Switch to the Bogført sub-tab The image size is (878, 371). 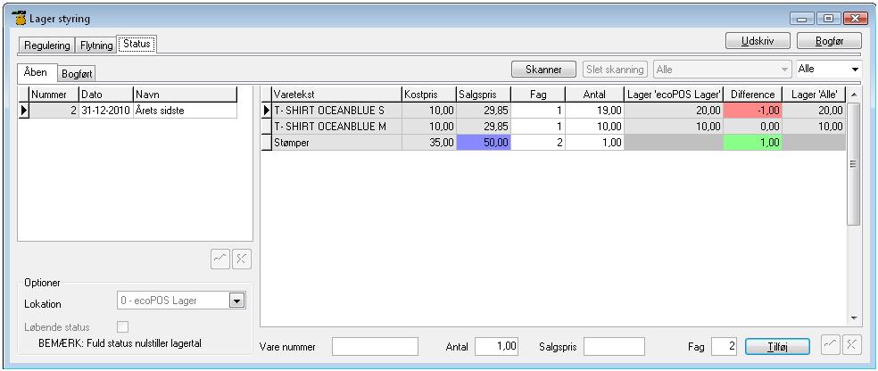[x=77, y=73]
